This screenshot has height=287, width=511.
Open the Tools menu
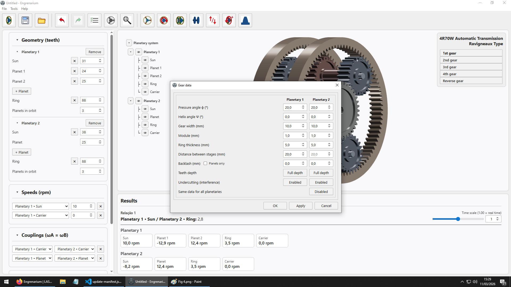14,9
